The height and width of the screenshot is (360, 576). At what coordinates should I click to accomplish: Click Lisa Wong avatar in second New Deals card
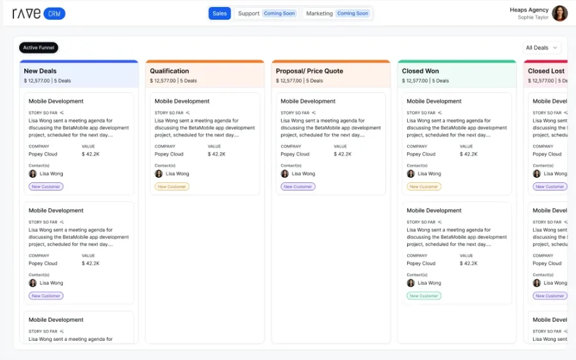tap(33, 283)
